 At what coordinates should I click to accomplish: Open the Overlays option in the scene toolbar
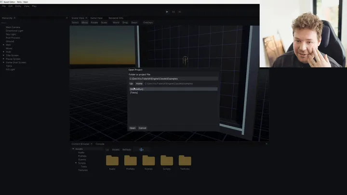click(148, 23)
